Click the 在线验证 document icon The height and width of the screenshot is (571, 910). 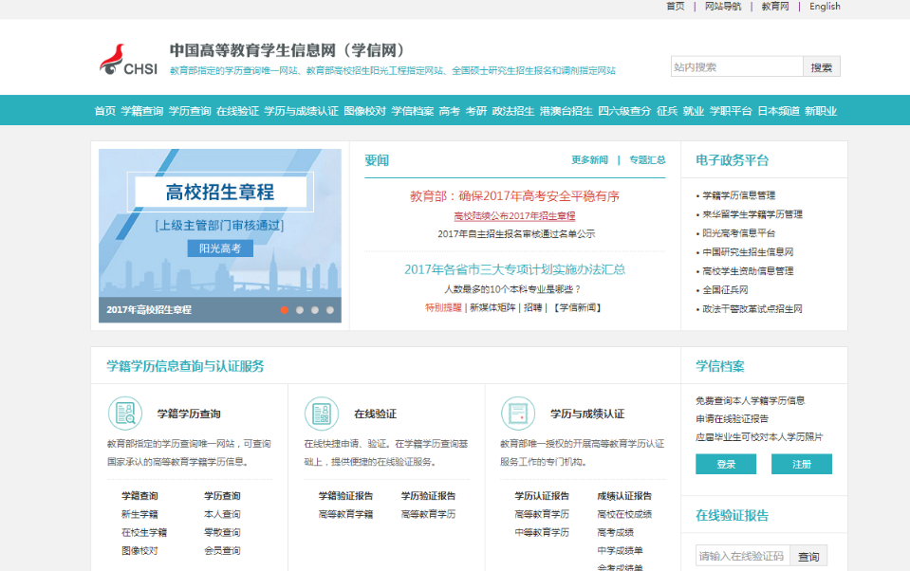tap(321, 414)
